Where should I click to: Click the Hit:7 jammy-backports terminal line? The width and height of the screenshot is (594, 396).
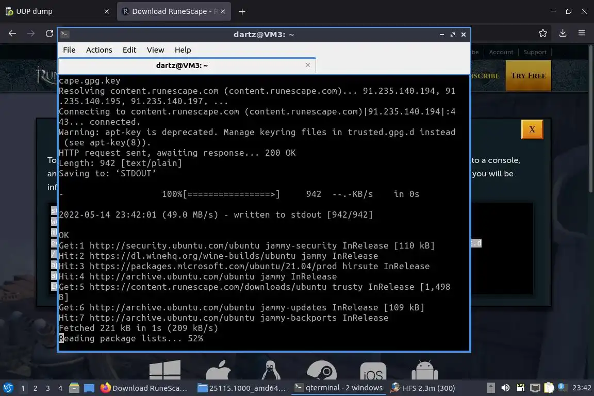point(223,318)
